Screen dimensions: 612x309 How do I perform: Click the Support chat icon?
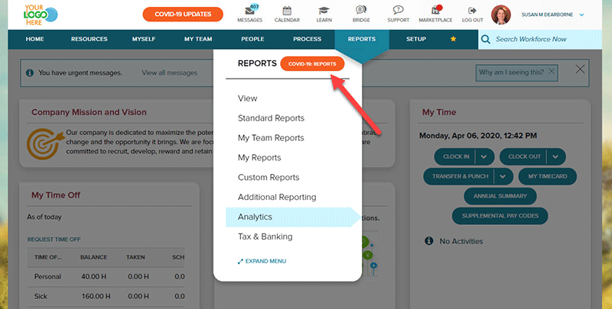click(398, 11)
